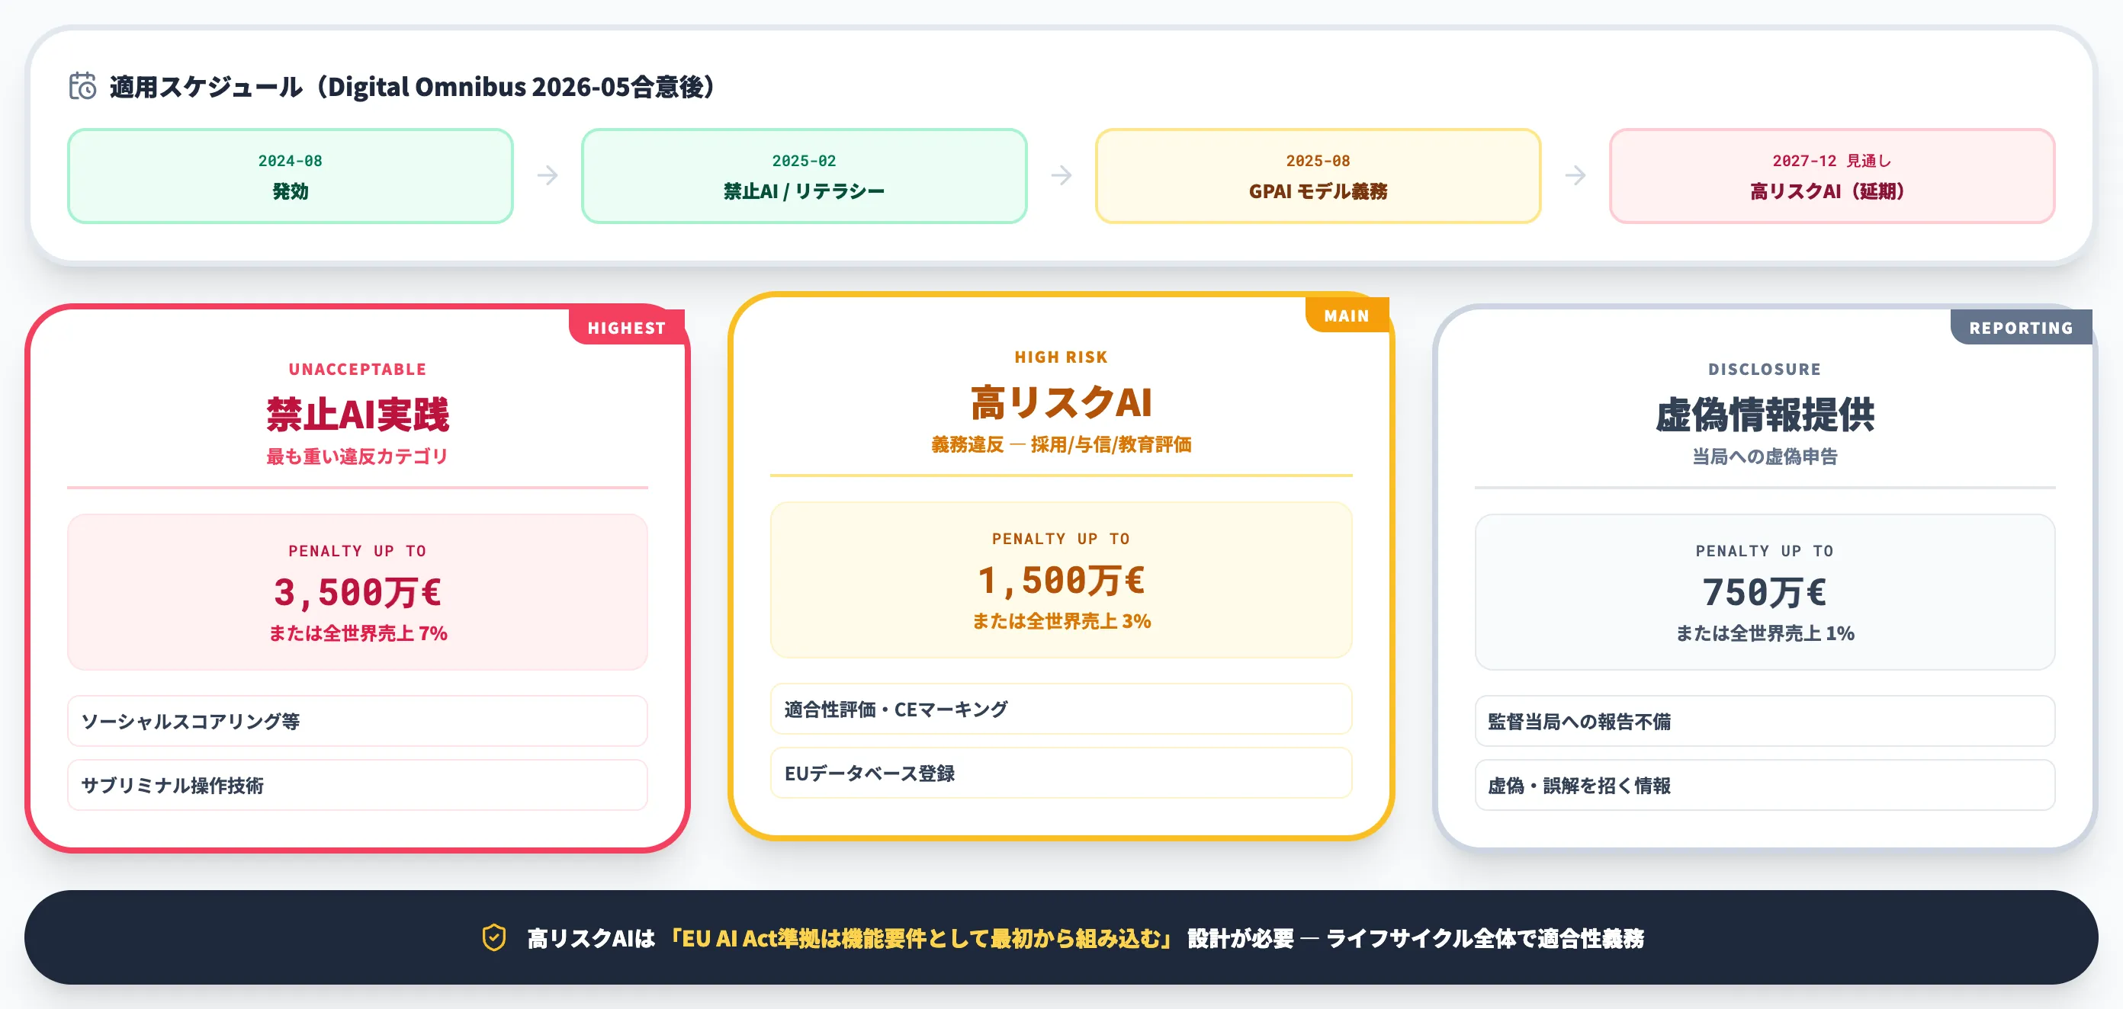Click the 1,500万€ penalty amount
Viewport: 2123px width, 1009px height.
(x=1061, y=580)
